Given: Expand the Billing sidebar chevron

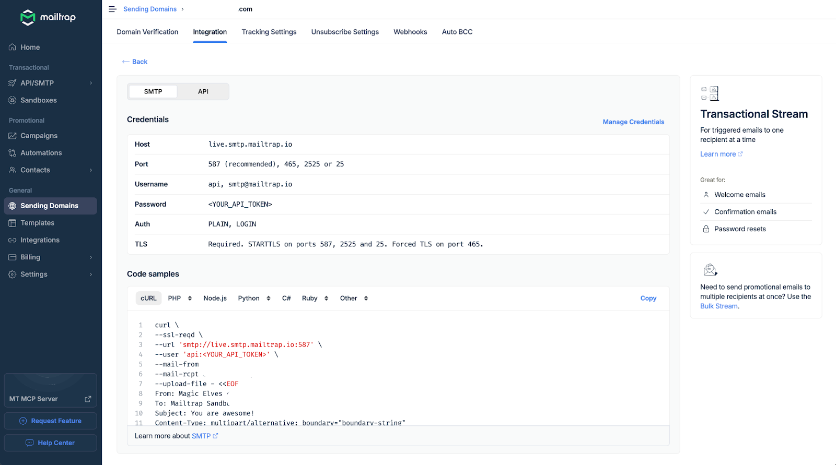Looking at the screenshot, I should tap(91, 257).
